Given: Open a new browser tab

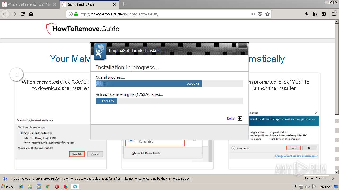Looking at the screenshot, I should (x=123, y=4).
